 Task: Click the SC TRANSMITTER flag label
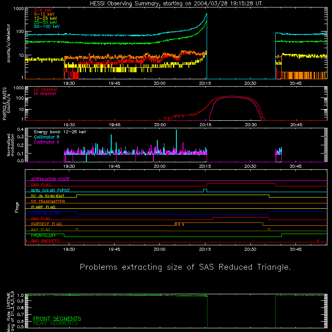pyautogui.click(x=48, y=202)
